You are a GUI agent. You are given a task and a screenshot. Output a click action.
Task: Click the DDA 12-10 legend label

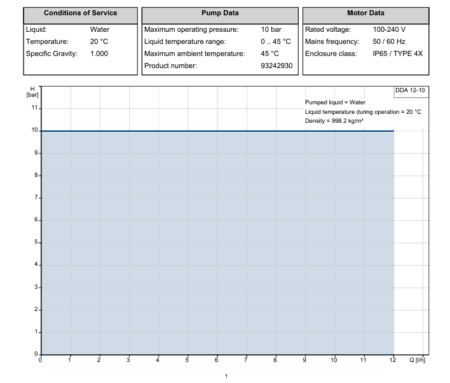coord(410,90)
